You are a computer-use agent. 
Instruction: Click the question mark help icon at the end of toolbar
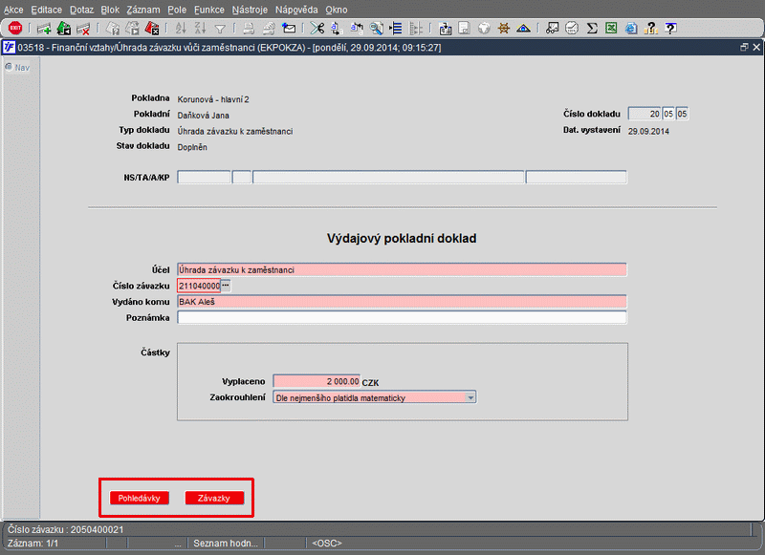click(671, 29)
